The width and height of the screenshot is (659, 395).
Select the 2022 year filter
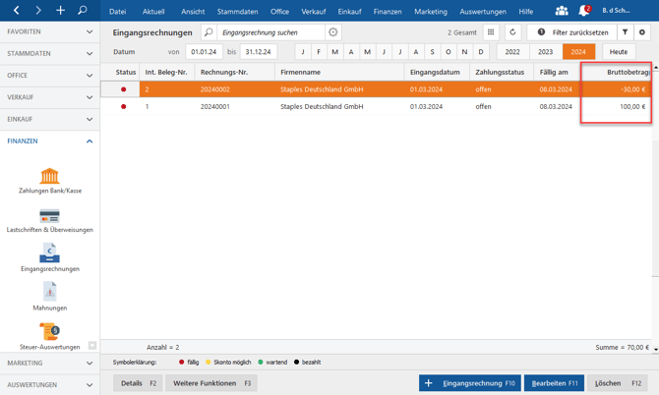tap(512, 52)
